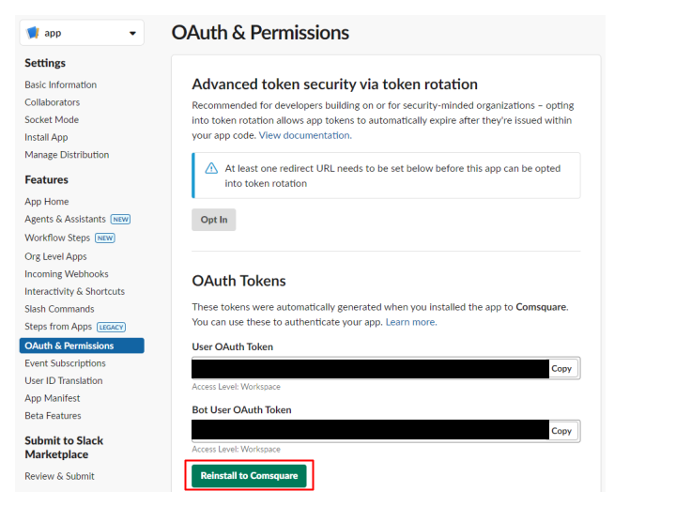The image size is (676, 507).
Task: Open Install App page
Action: (x=46, y=137)
